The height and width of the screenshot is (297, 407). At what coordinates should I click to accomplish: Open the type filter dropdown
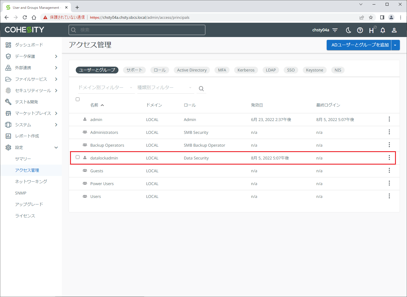click(165, 88)
